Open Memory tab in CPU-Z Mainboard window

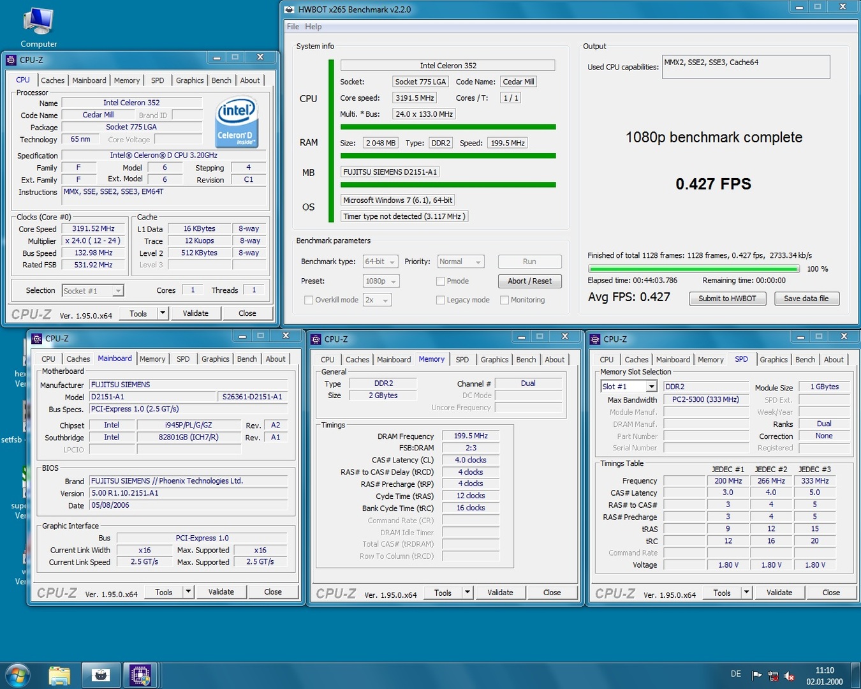pos(152,359)
